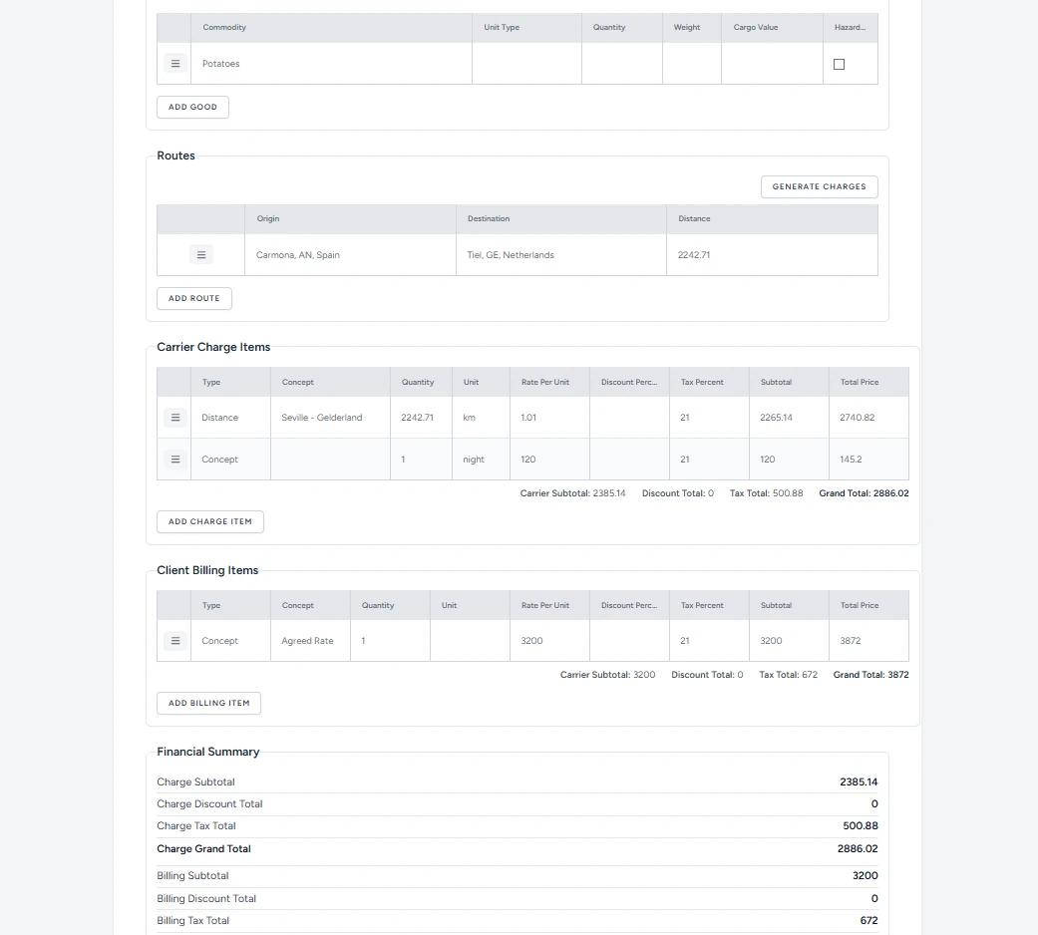Open the Type cell showing Distance
The image size is (1038, 935).
[229, 418]
